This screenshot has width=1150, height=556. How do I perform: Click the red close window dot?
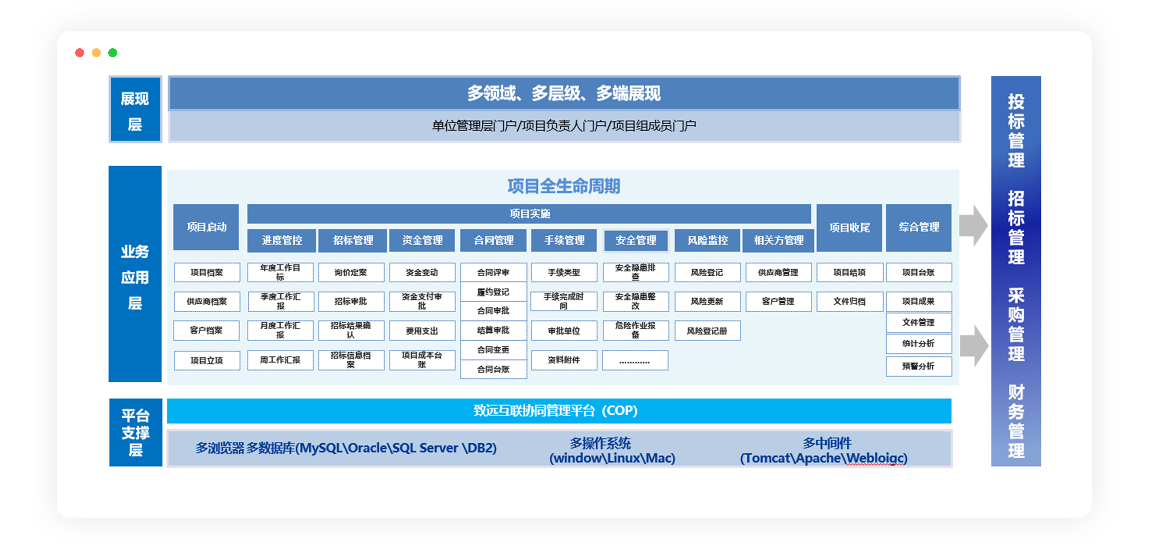pos(80,53)
